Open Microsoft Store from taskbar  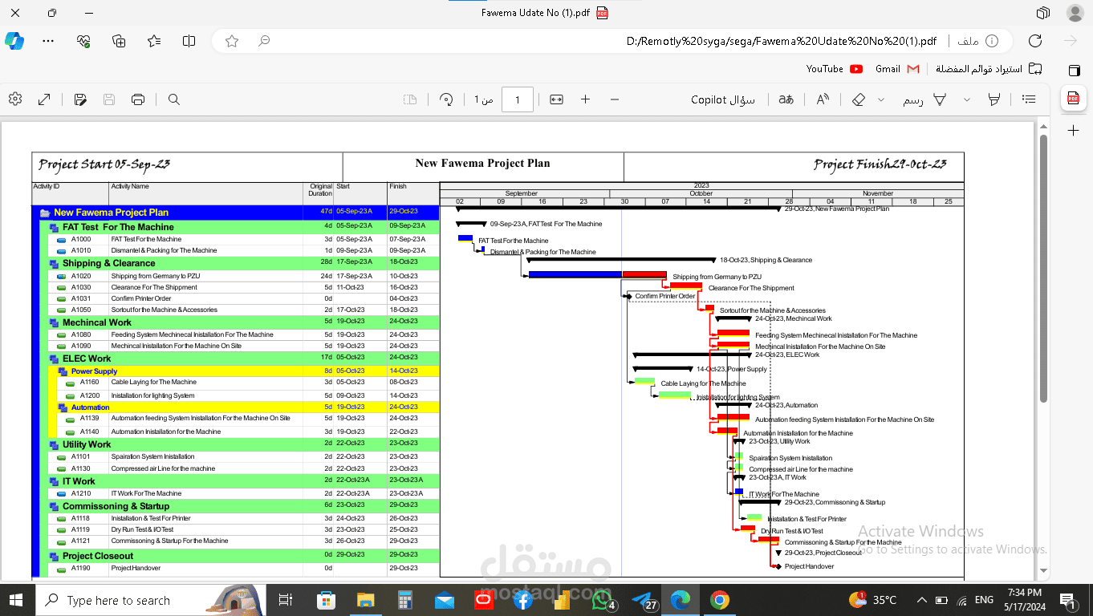point(326,600)
